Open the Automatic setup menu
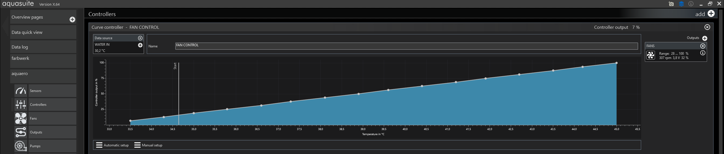 pos(112,145)
